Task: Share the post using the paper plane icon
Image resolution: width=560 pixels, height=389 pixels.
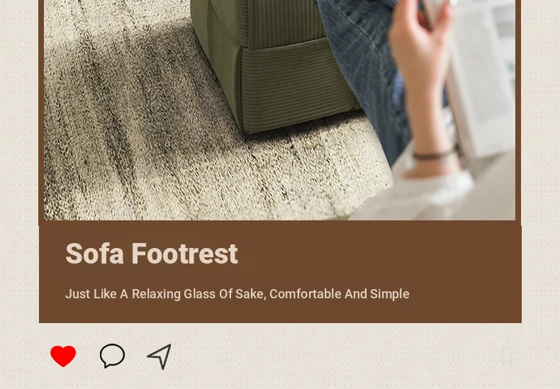Action: tap(159, 356)
